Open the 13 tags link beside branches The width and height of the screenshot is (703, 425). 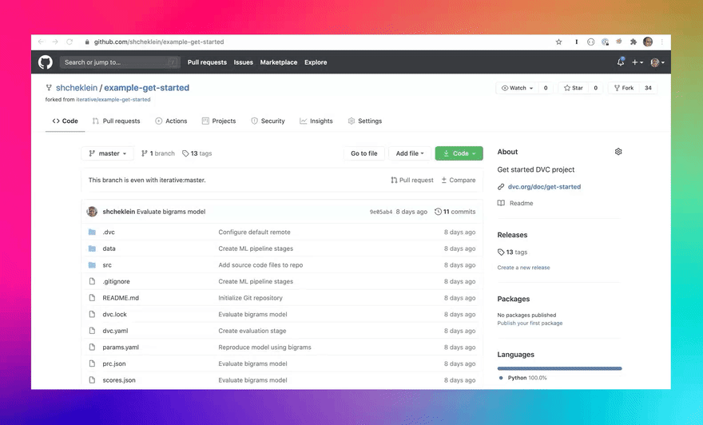pos(197,153)
